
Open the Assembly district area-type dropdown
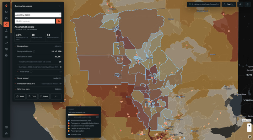pyautogui.click(x=38, y=15)
